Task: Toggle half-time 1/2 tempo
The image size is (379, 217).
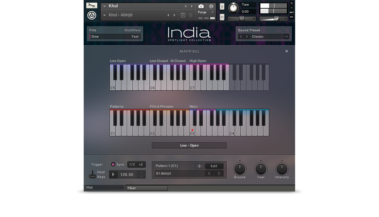Action: tap(132, 164)
